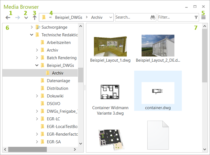Viewport: 210px width, 155px height.
Task: Select container.dwg file thumbnail
Action: 158,93
